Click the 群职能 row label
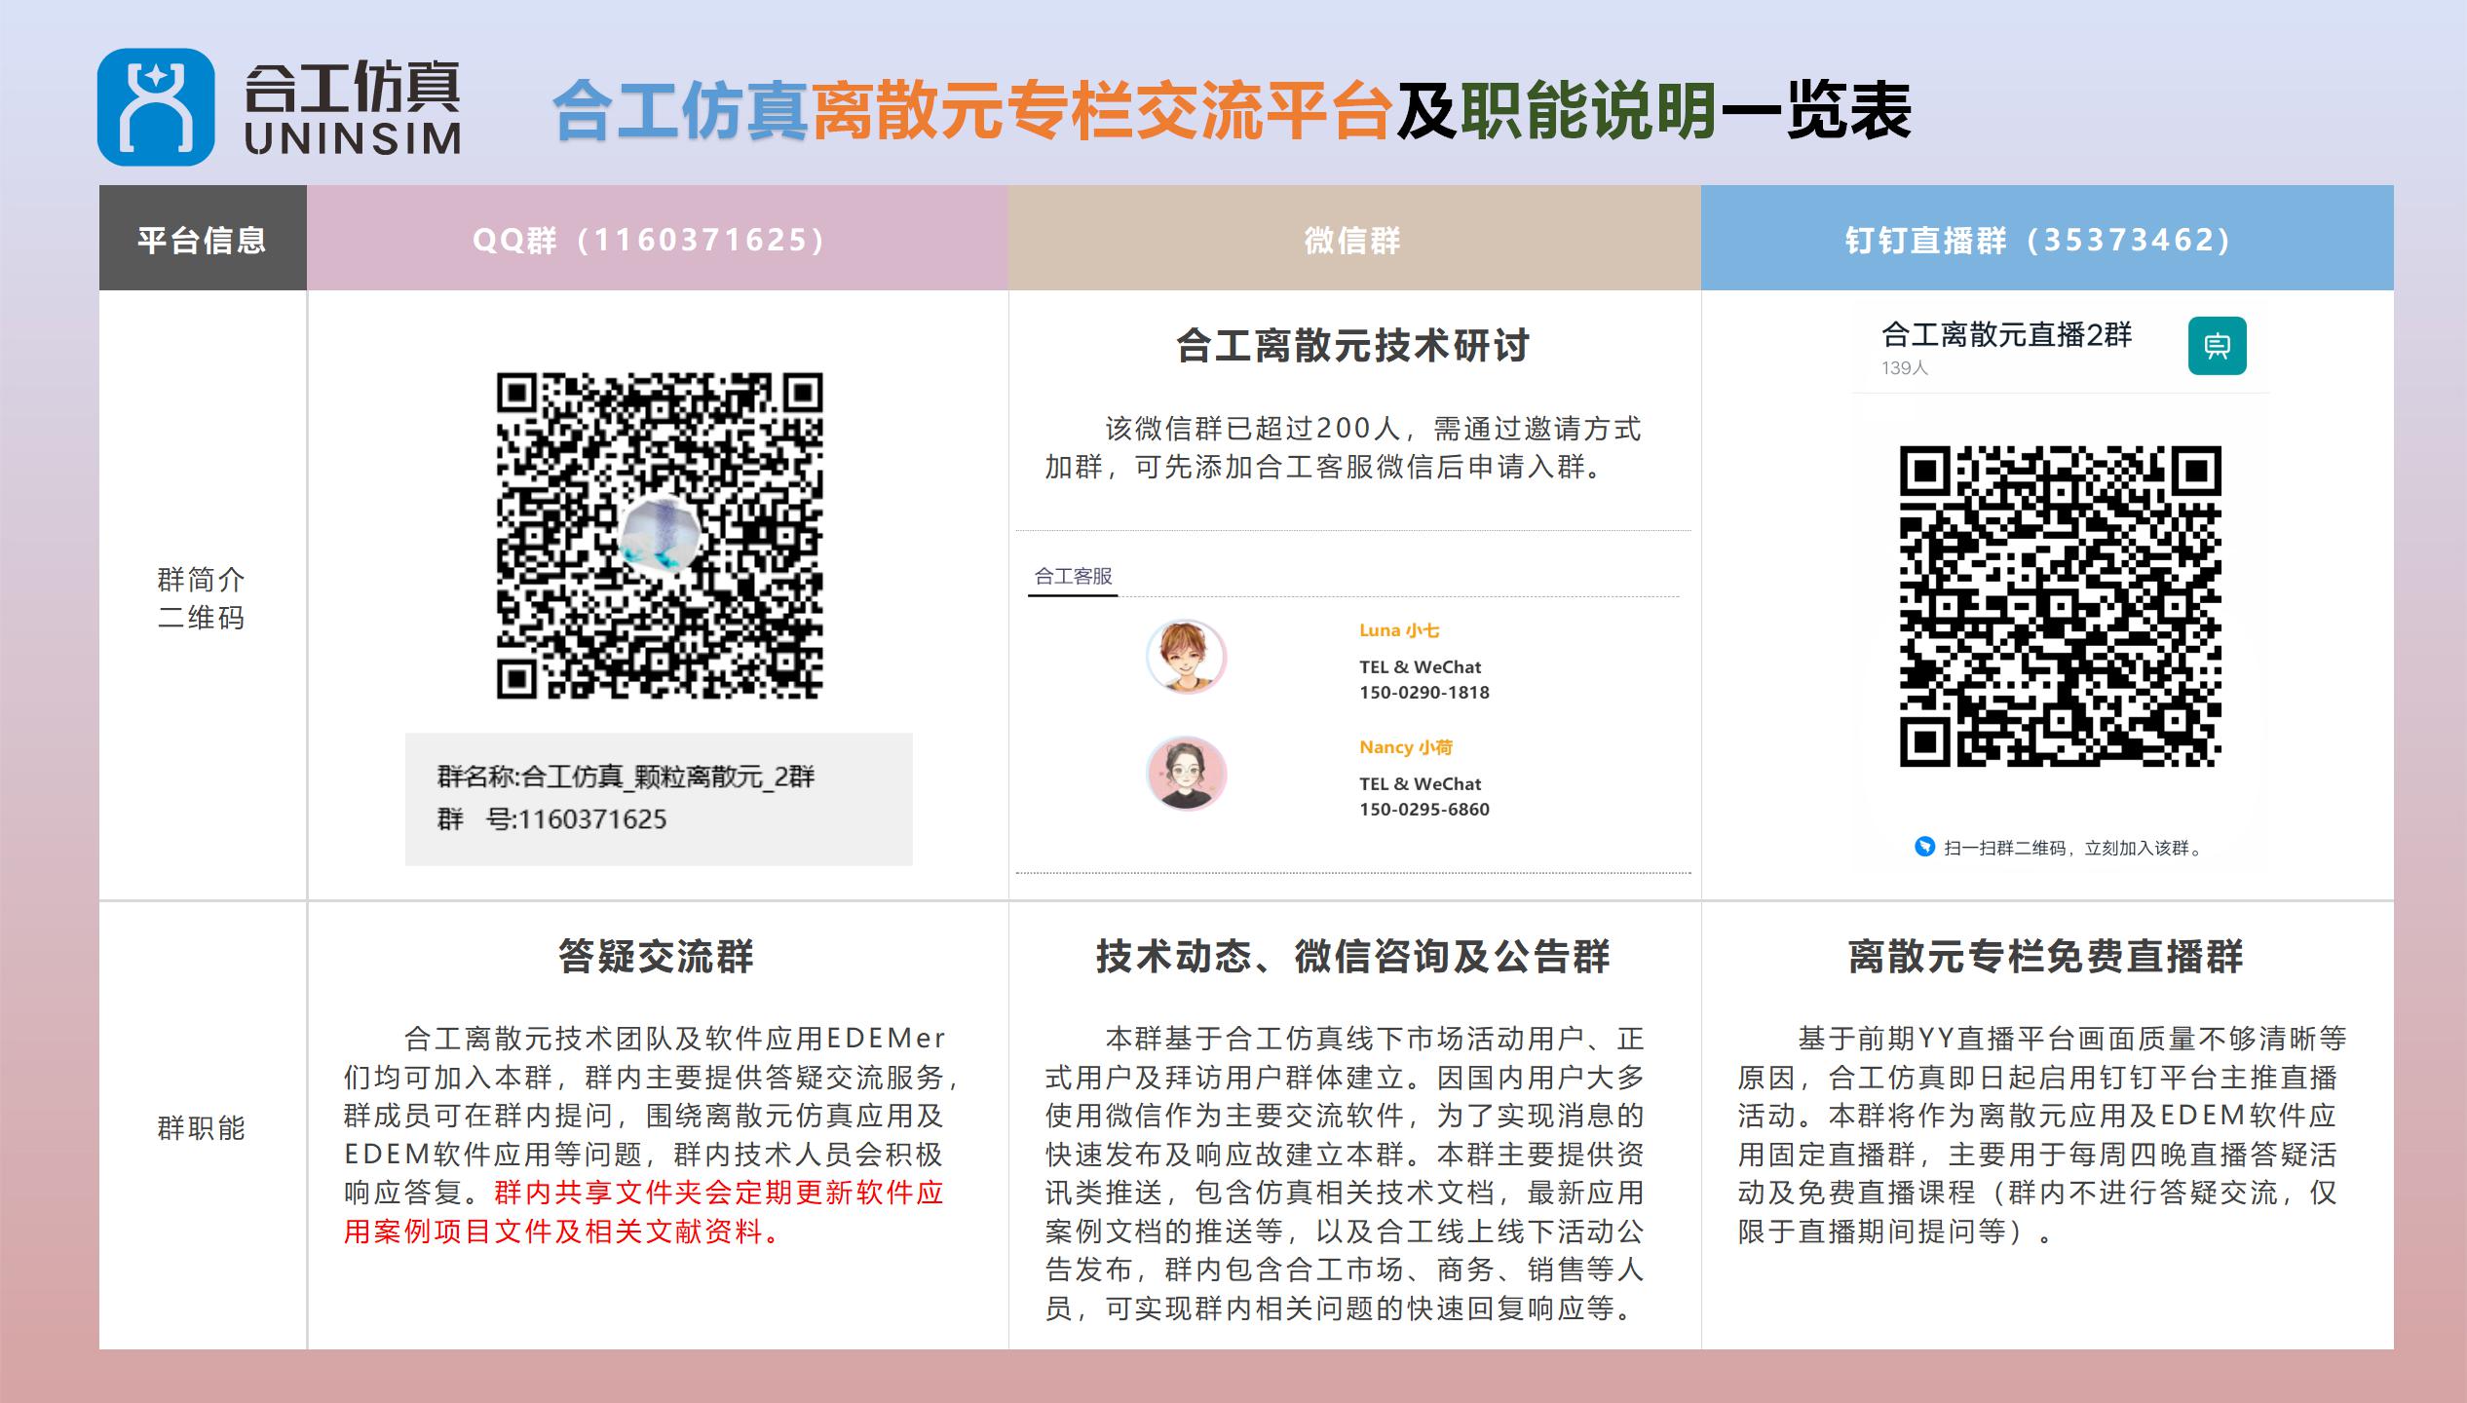 [202, 1128]
